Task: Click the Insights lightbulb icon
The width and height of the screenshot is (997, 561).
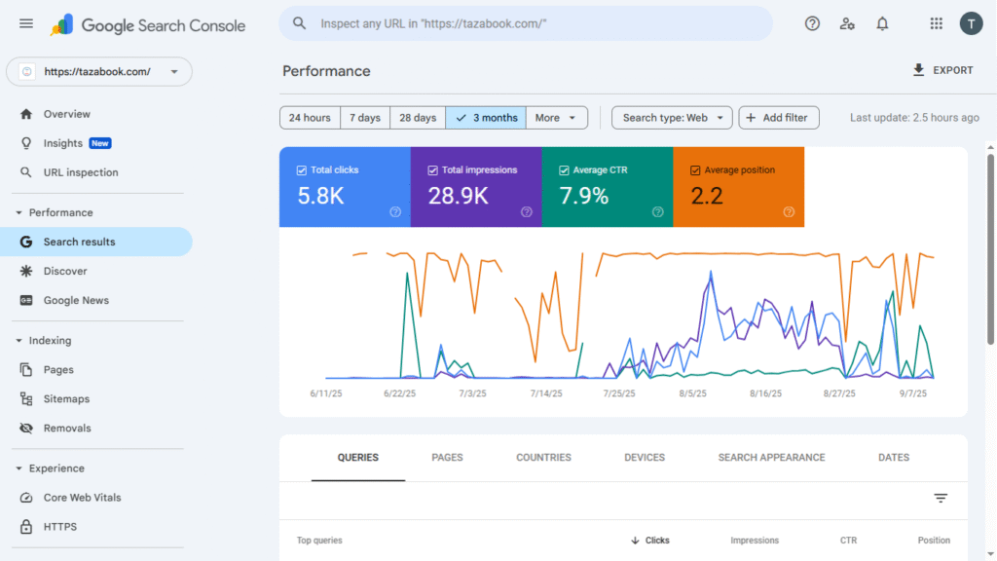Action: (26, 143)
